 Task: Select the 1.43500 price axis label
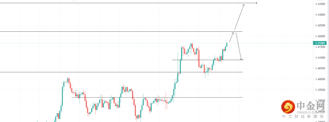pyautogui.click(x=322, y=4)
